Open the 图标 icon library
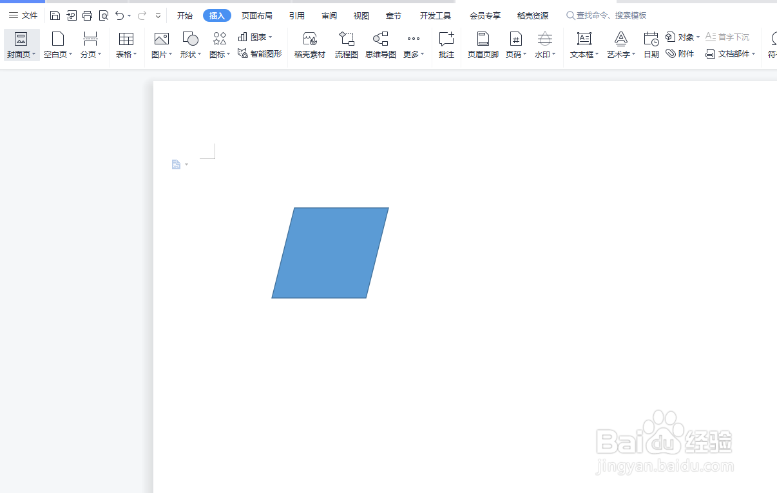This screenshot has width=777, height=493. (x=220, y=45)
